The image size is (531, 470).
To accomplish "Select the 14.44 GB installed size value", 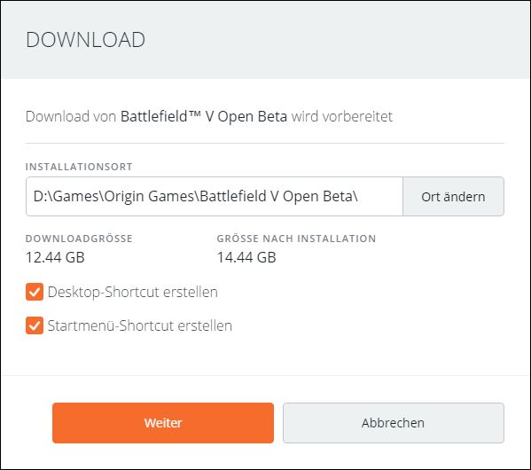I will click(246, 257).
